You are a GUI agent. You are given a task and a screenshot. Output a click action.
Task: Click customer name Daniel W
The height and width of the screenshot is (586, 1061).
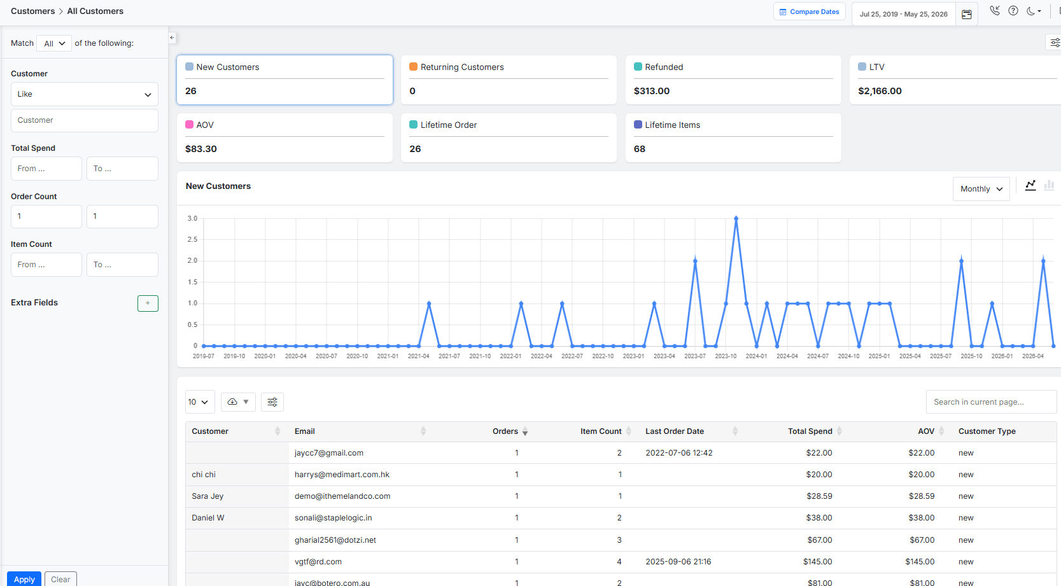208,518
